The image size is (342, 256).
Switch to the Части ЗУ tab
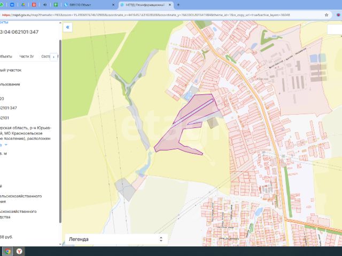pyautogui.click(x=27, y=56)
